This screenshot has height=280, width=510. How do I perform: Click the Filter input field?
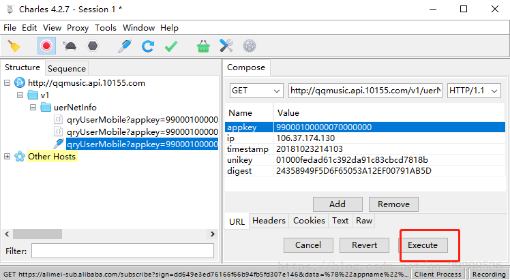(x=123, y=251)
